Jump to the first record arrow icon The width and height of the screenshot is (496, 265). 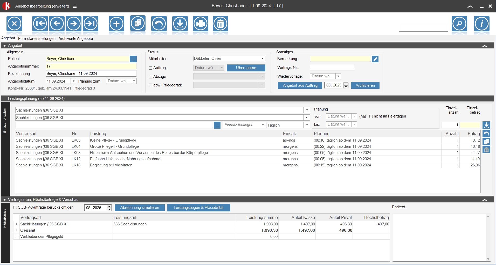pyautogui.click(x=40, y=24)
